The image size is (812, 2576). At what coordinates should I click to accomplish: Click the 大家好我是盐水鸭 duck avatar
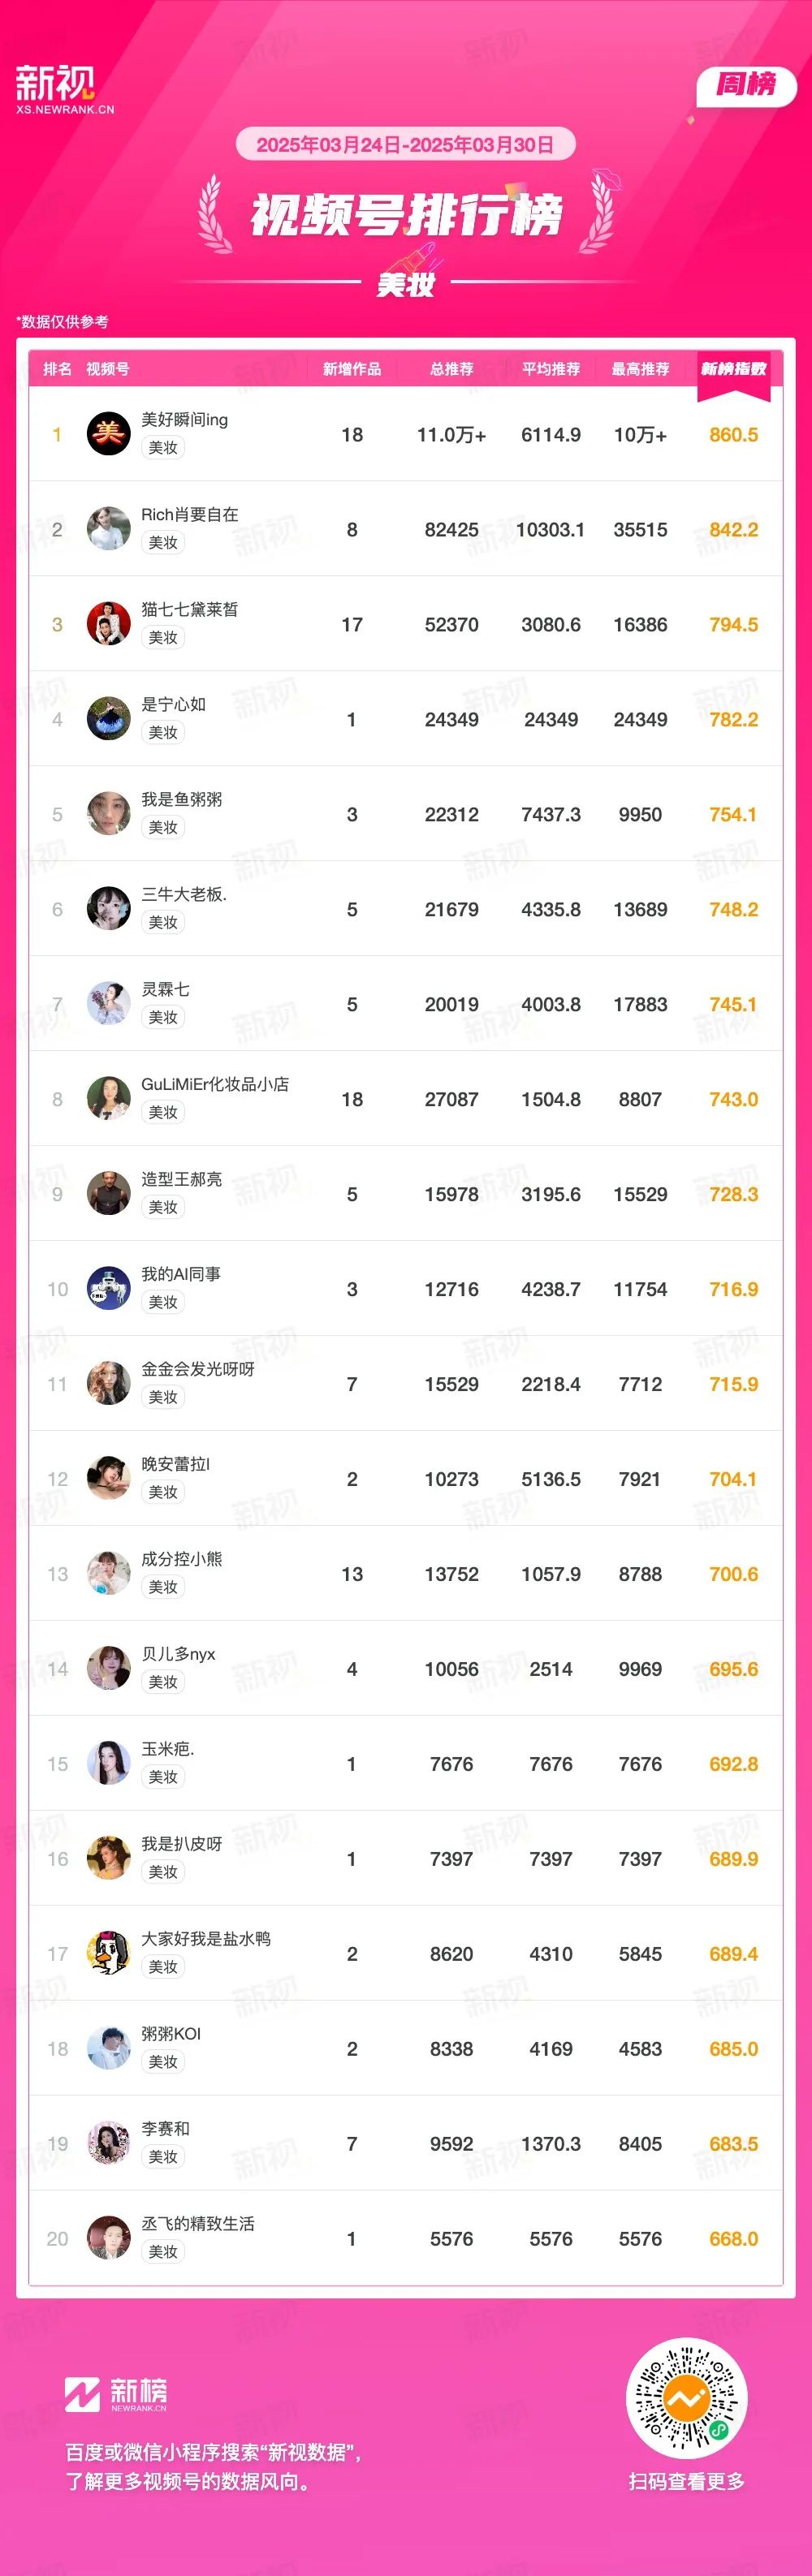[108, 1954]
